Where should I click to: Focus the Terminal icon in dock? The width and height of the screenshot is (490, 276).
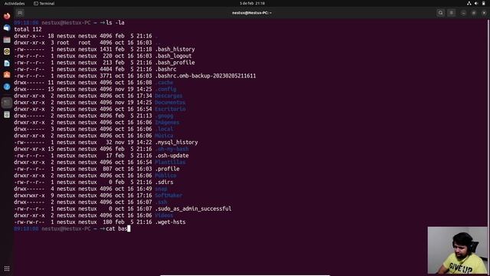click(x=7, y=103)
